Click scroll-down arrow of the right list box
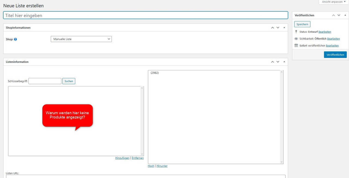Image resolution: width=349 pixels, height=178 pixels. click(282, 162)
